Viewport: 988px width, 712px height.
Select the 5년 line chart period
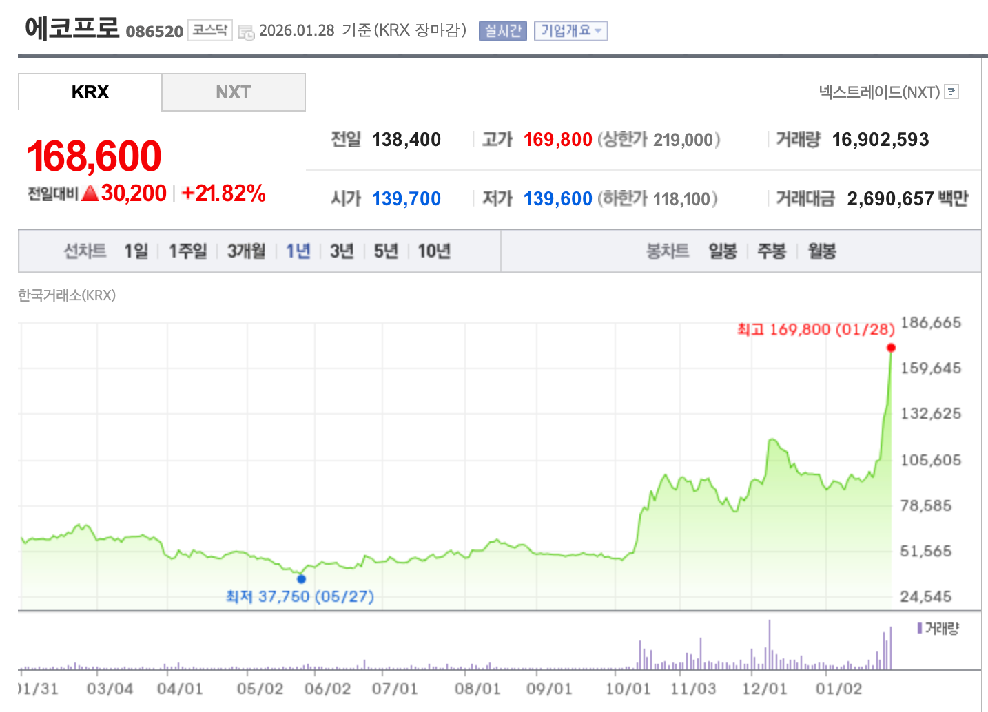(x=386, y=251)
